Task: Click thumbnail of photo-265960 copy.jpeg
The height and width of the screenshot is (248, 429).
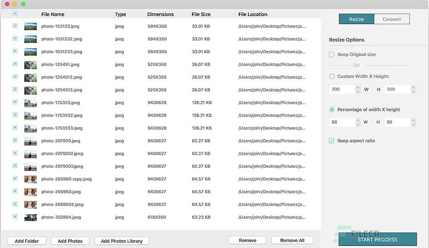Action: [30, 179]
